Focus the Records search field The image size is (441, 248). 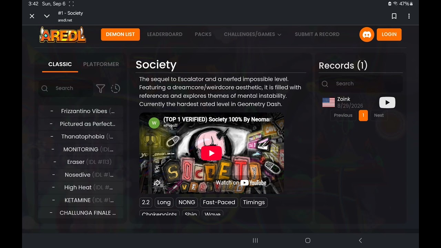coord(361,84)
